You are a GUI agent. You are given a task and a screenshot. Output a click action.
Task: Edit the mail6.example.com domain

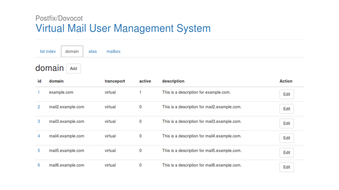pos(287,167)
